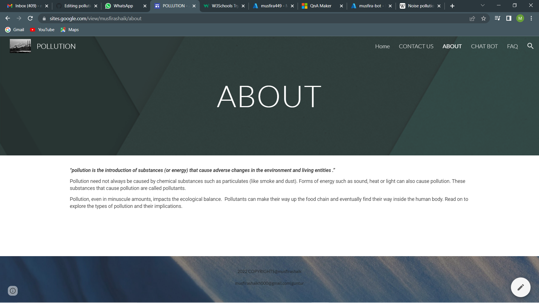539x303 pixels.
Task: Switch to the QnA Maker tab
Action: tap(320, 6)
